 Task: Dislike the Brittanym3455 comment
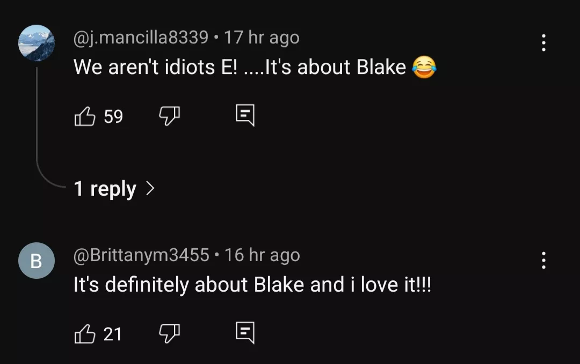coord(170,334)
